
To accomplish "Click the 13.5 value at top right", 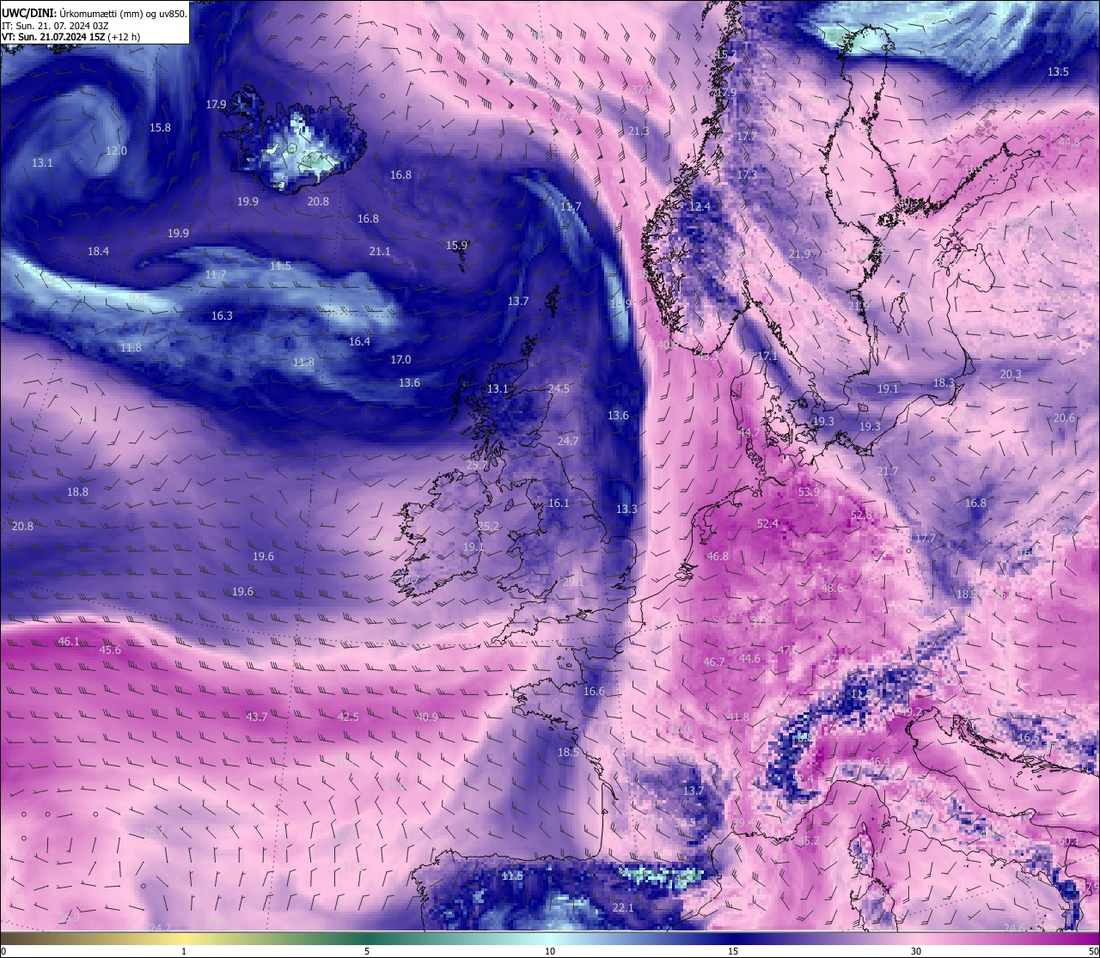I will click(x=1058, y=71).
